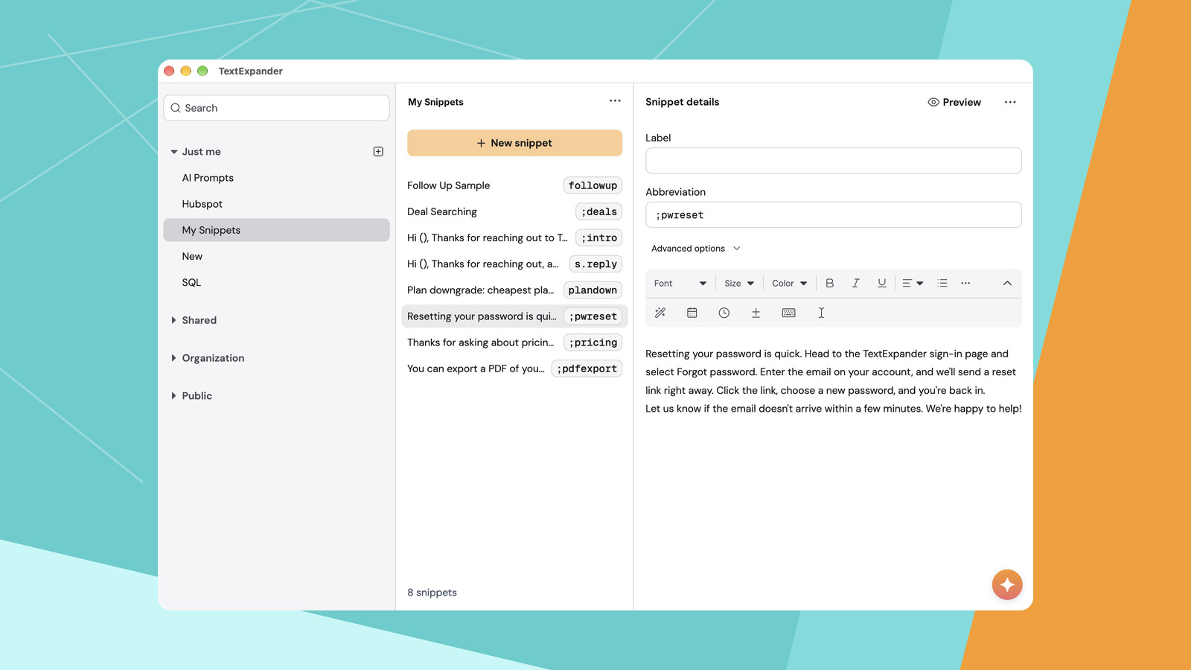
Task: Open the Deal Searching snippet
Action: tap(514, 211)
